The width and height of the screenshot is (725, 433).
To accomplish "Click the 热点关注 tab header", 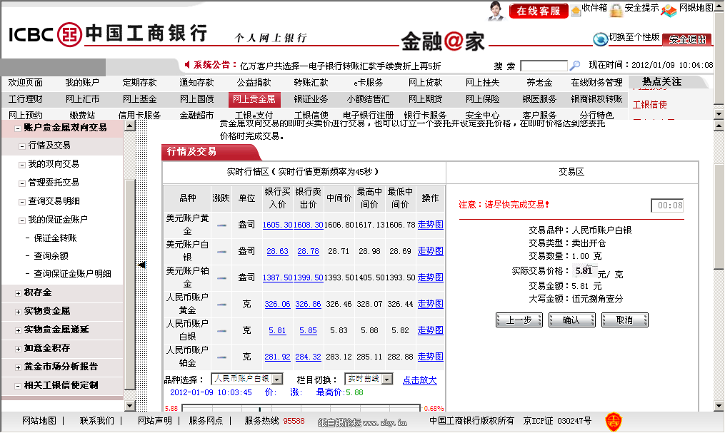I will (661, 82).
